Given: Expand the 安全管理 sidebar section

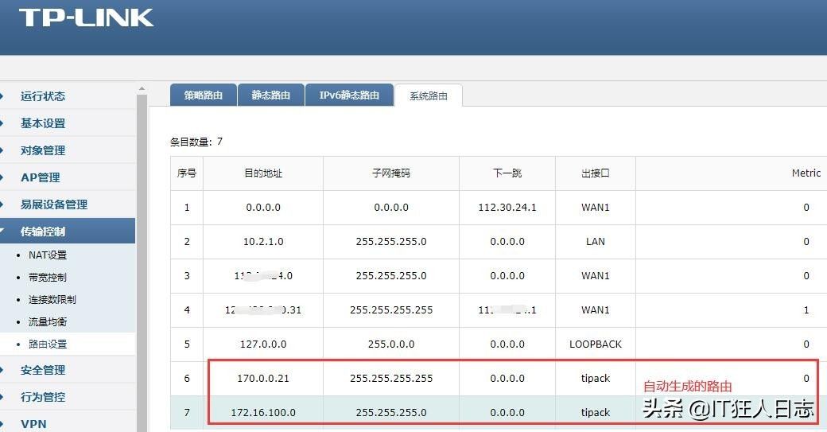Looking at the screenshot, I should (x=43, y=370).
